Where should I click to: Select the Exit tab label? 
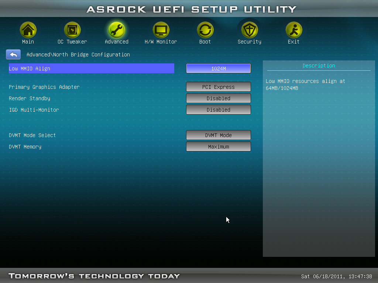pos(293,42)
